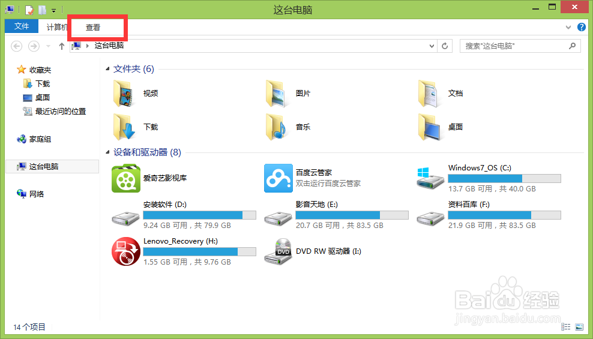Click text 双击运行百度云管家
Screen dimensions: 593x339
tap(328, 183)
